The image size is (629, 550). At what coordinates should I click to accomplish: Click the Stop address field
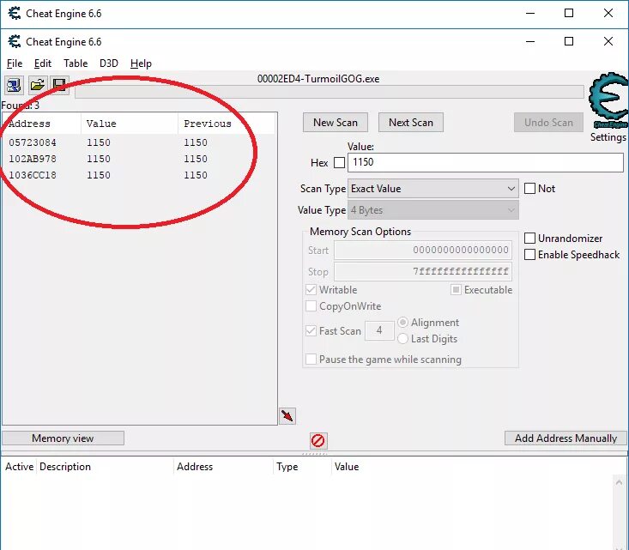coord(423,272)
